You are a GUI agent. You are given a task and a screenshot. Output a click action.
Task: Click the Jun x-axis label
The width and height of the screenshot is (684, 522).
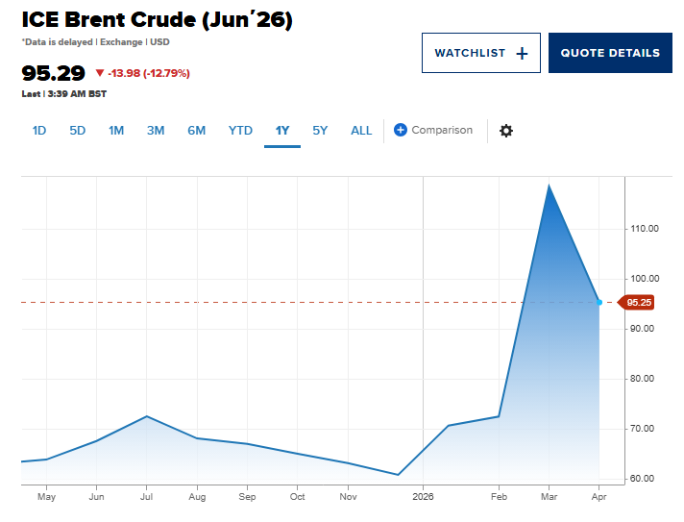tap(96, 497)
